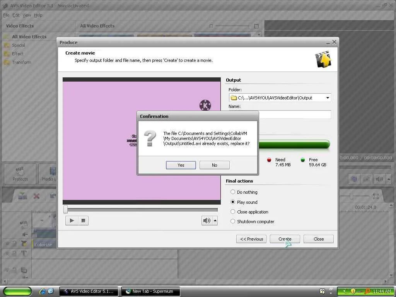Viewport: 396px width, 297px height.
Task: Click the zoom-to-fit timeline icon
Action: (x=376, y=196)
